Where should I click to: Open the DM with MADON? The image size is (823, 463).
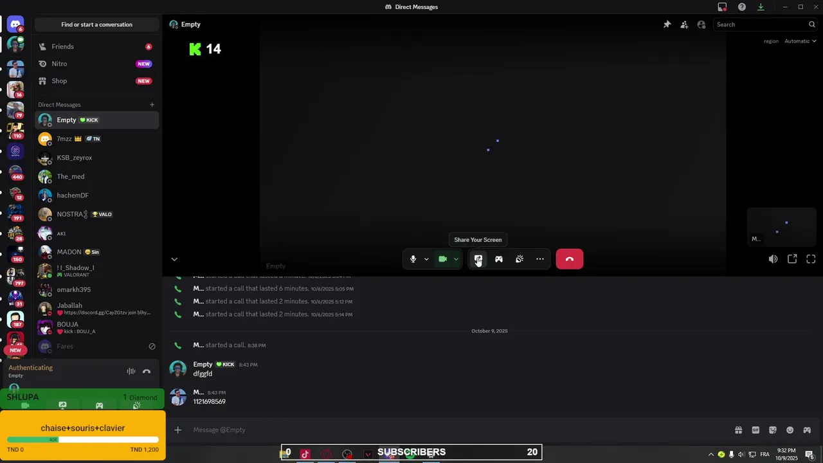tap(97, 252)
